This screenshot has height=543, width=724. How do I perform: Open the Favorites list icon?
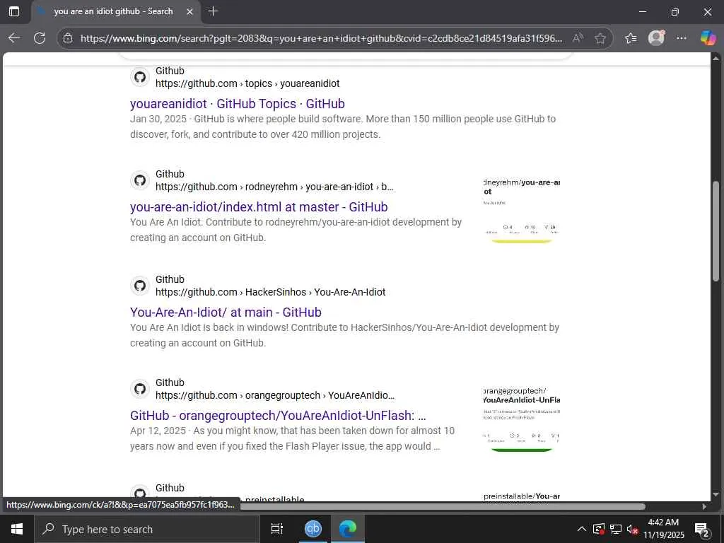[x=631, y=38]
